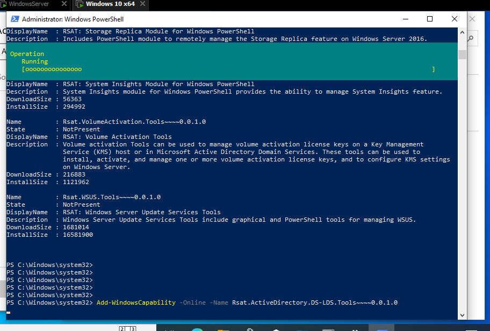Click the PowerShell vertical scrollbar thumb
The image size is (490, 331).
pos(462,54)
